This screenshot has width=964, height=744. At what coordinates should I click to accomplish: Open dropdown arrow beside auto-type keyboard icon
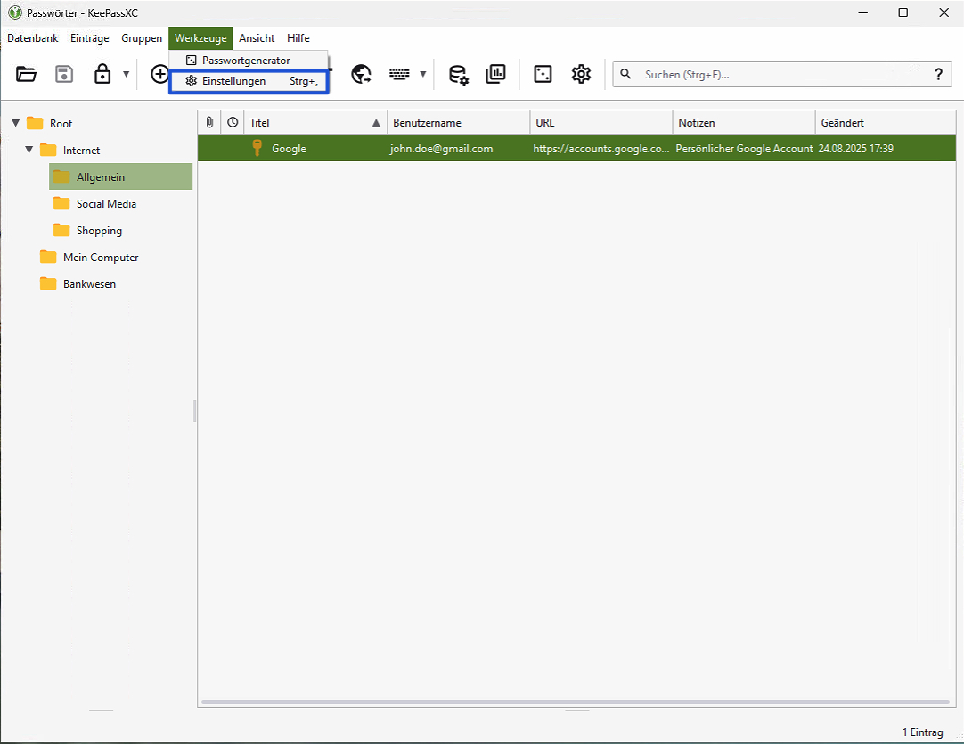422,75
